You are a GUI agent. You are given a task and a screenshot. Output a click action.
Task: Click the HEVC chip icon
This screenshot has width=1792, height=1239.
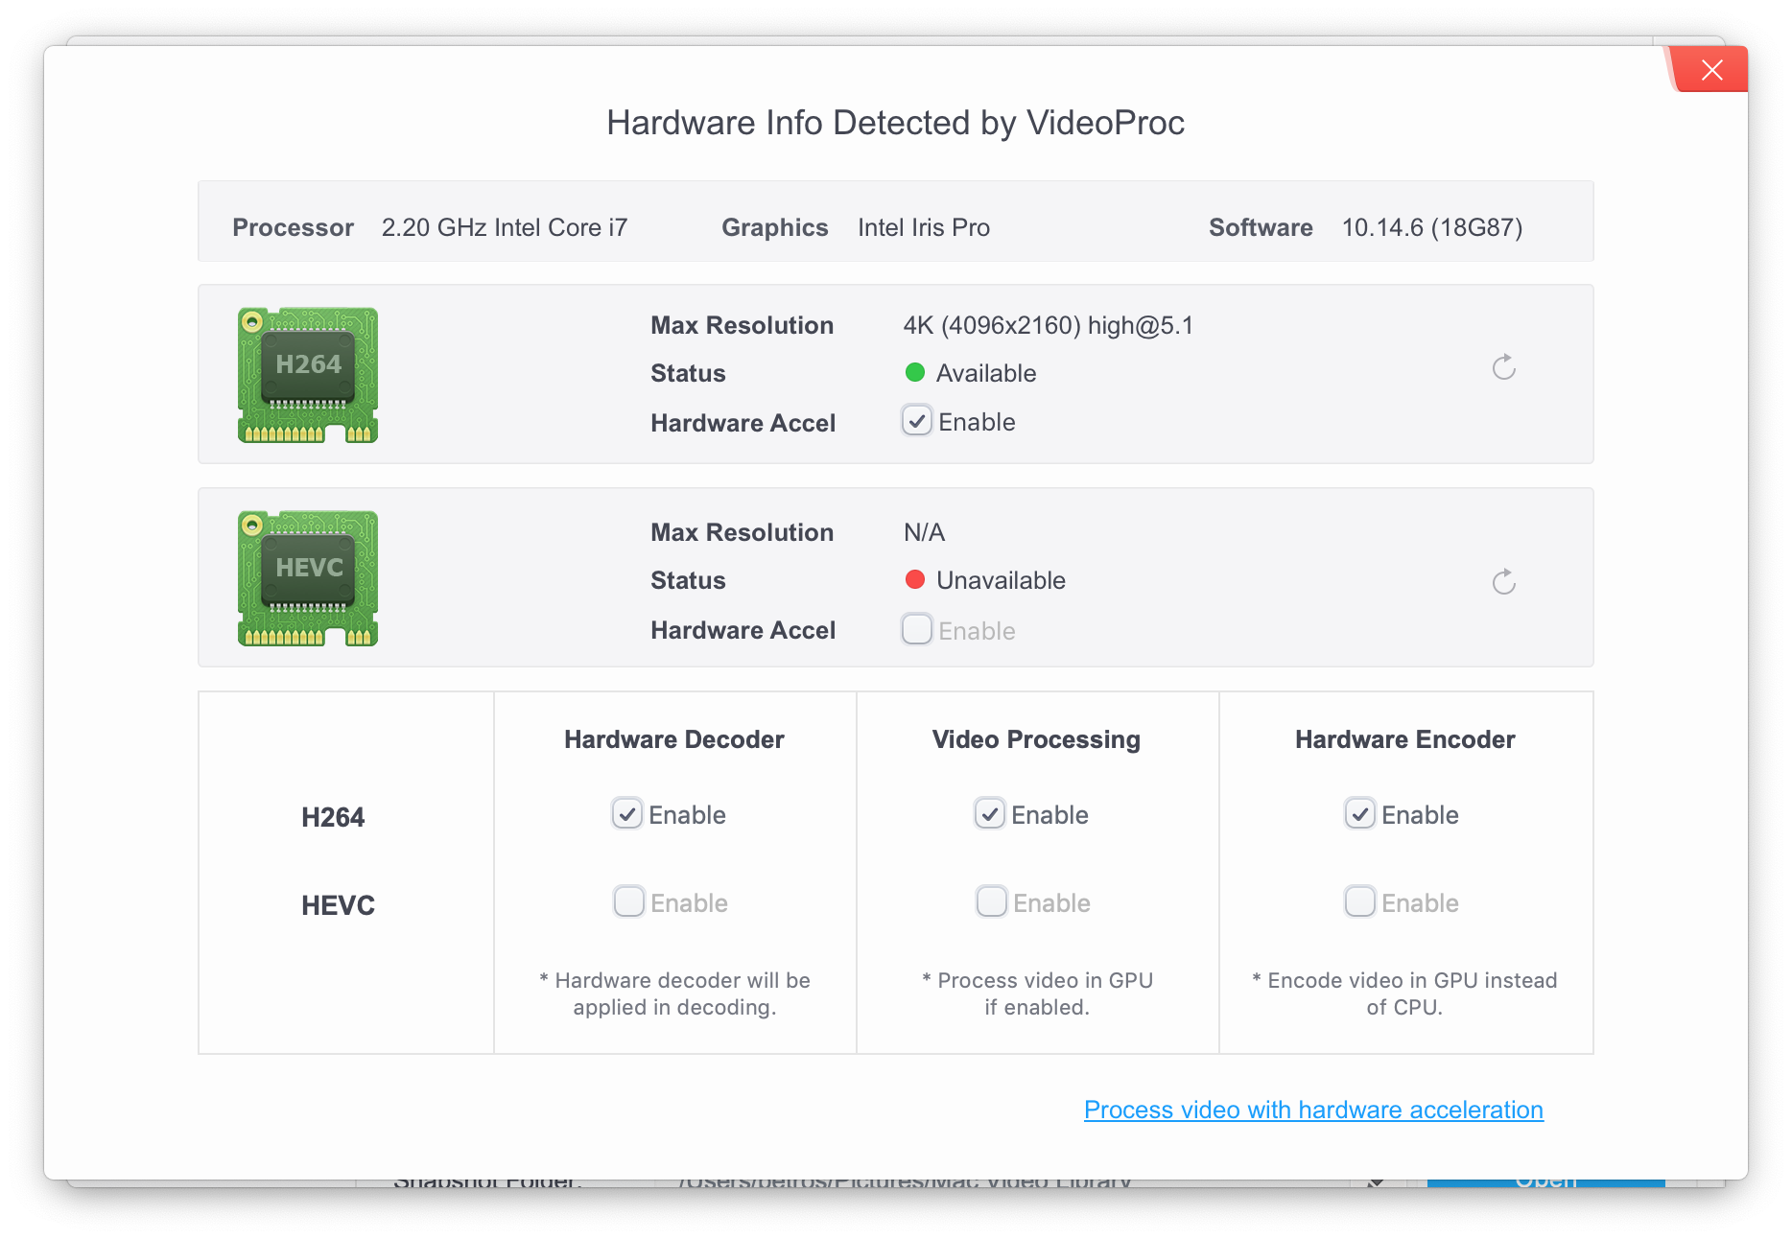[x=308, y=578]
